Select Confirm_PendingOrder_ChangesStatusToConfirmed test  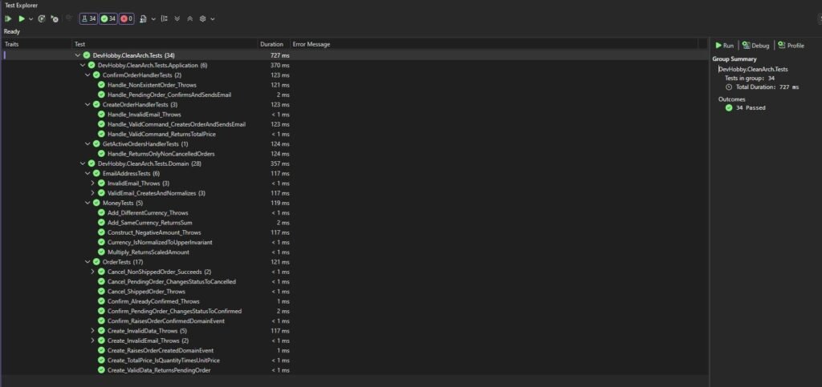pyautogui.click(x=174, y=311)
